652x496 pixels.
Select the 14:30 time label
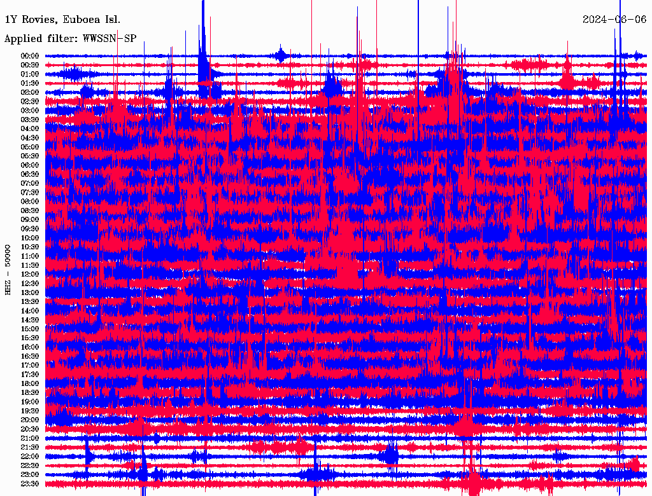click(x=30, y=320)
